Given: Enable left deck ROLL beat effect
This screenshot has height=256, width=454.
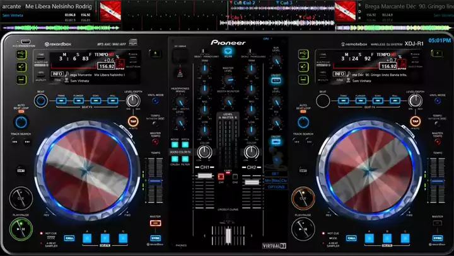Looking at the screenshot, I should point(113,101).
